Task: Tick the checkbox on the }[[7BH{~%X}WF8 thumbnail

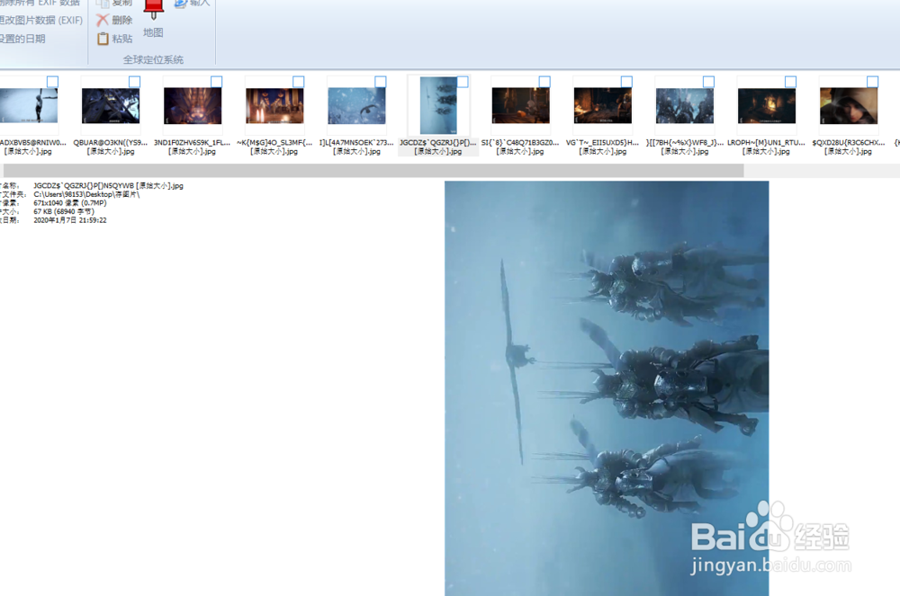Action: [709, 82]
